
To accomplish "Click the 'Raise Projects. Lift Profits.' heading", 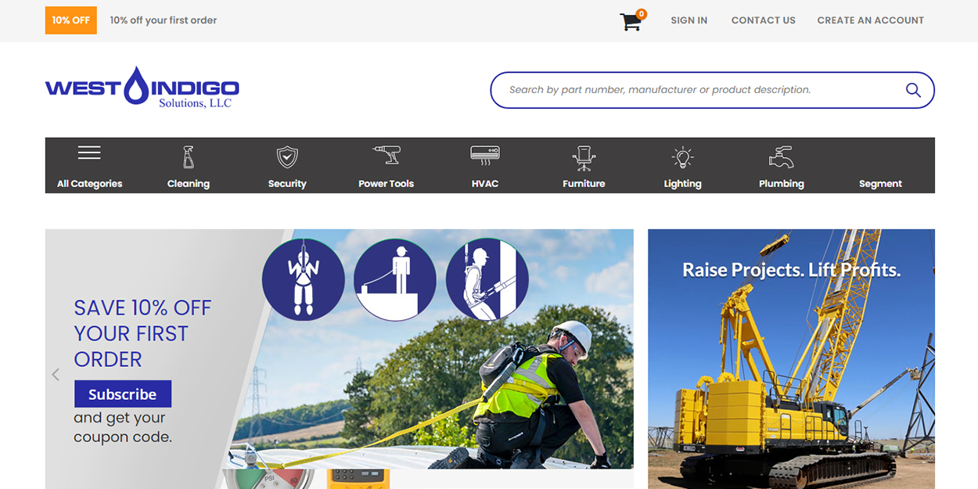I will (792, 270).
